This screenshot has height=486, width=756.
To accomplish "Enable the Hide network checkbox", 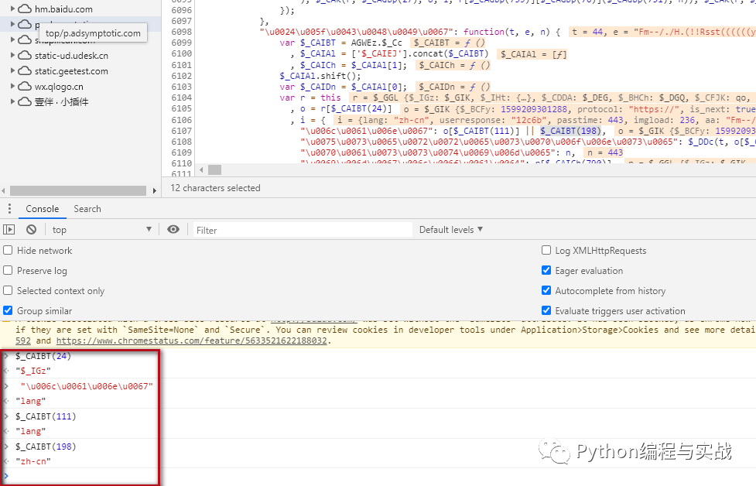I will [8, 250].
